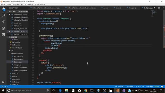The image size is (165, 93).
Task: Open Botonera.css in Open Editors list
Action: pos(18,34)
